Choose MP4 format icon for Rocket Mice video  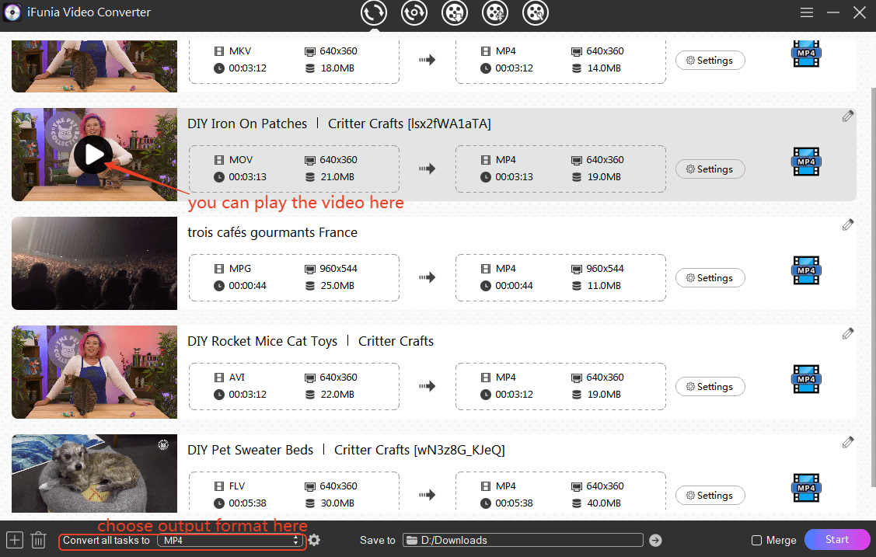coord(806,380)
